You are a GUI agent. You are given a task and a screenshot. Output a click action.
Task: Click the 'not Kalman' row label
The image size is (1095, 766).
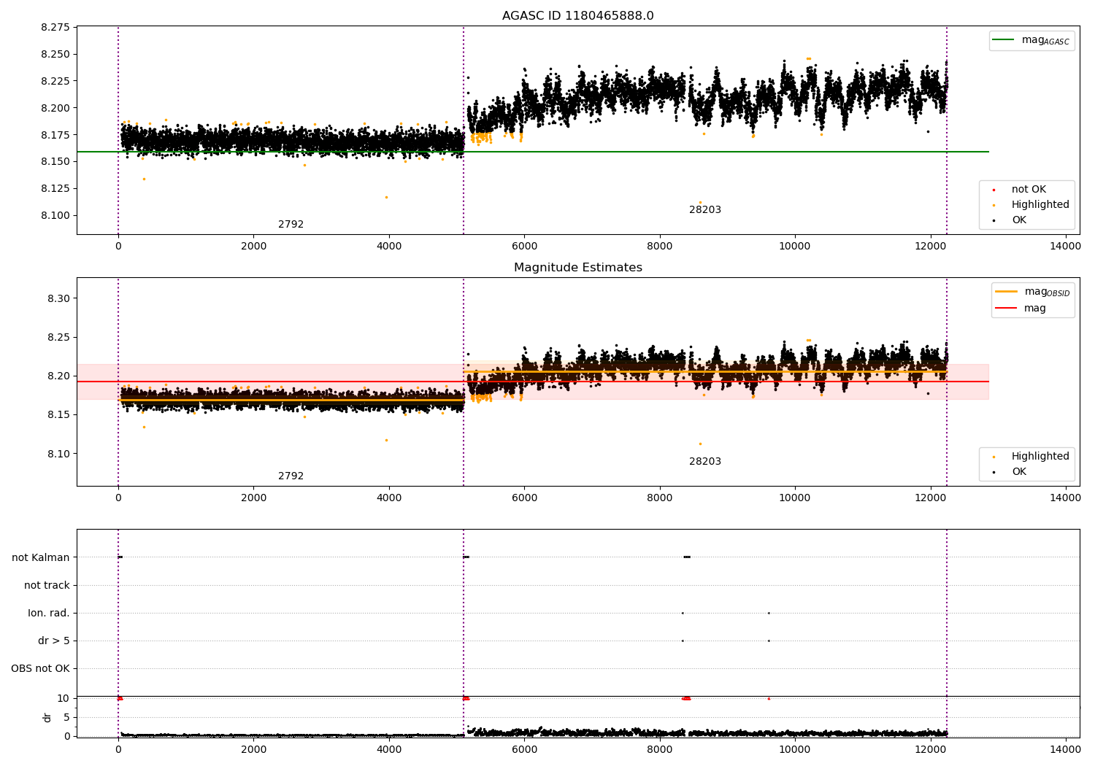(41, 557)
